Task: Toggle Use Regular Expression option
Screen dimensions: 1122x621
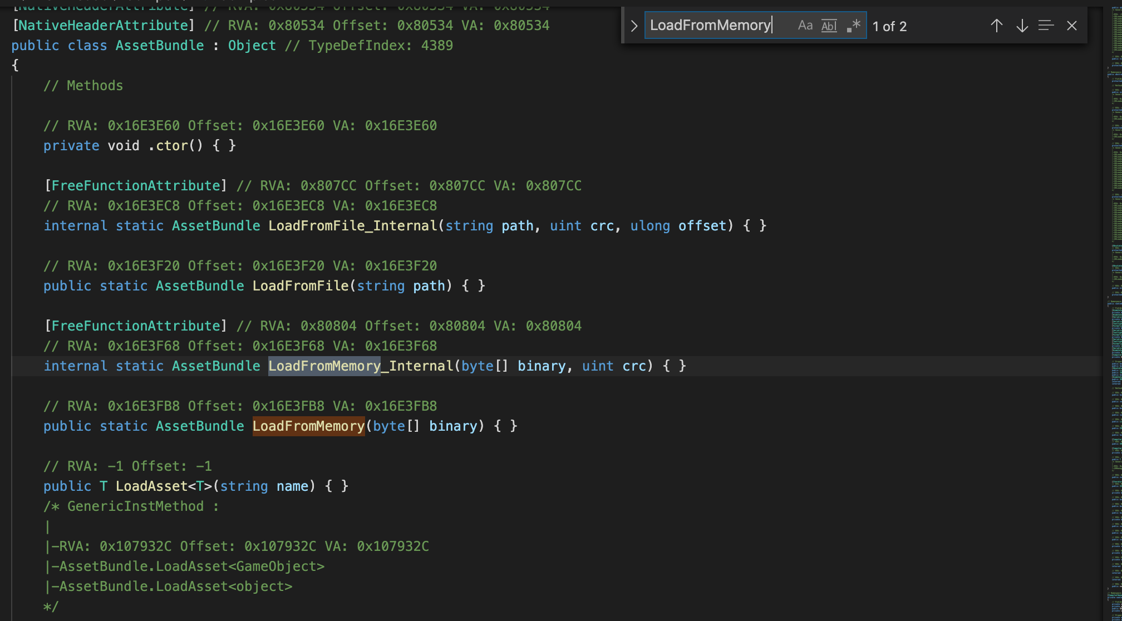Action: click(853, 26)
